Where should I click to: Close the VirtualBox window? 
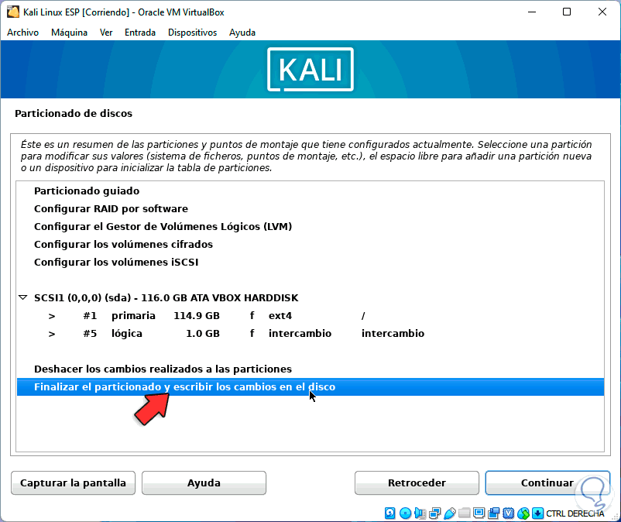coord(602,12)
